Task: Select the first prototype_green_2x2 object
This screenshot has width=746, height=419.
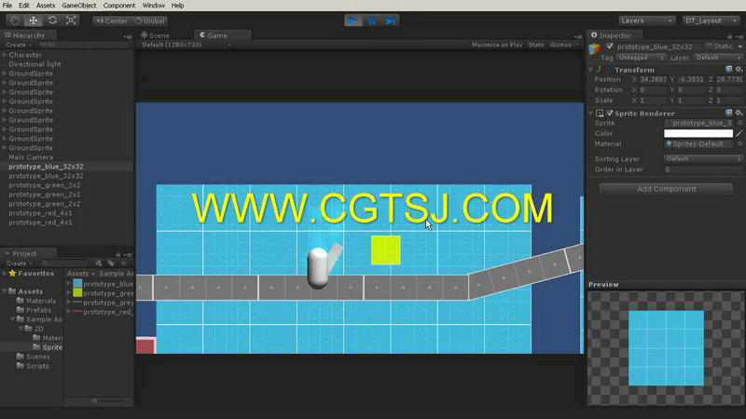Action: [x=44, y=185]
